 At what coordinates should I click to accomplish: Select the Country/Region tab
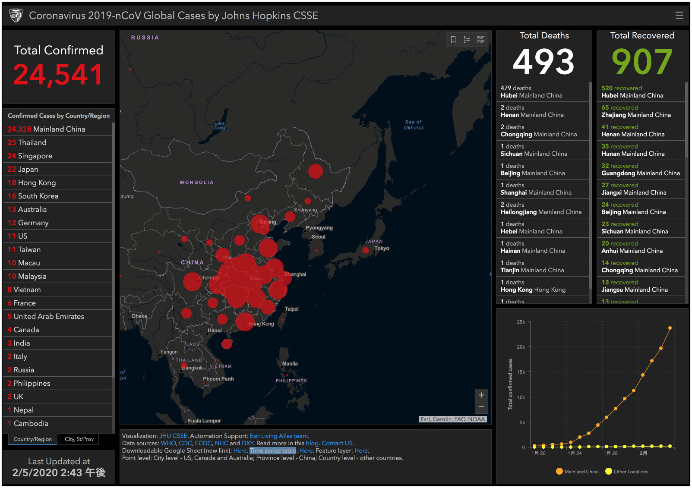32,439
